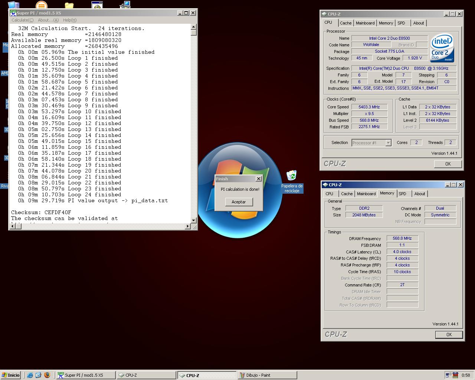
Task: Click the volume tray icon
Action: point(448,375)
